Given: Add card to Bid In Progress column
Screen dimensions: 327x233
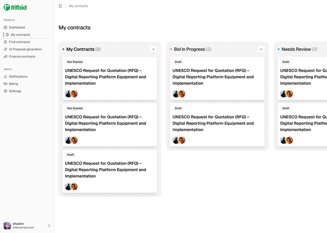Looking at the screenshot, I should point(261,49).
